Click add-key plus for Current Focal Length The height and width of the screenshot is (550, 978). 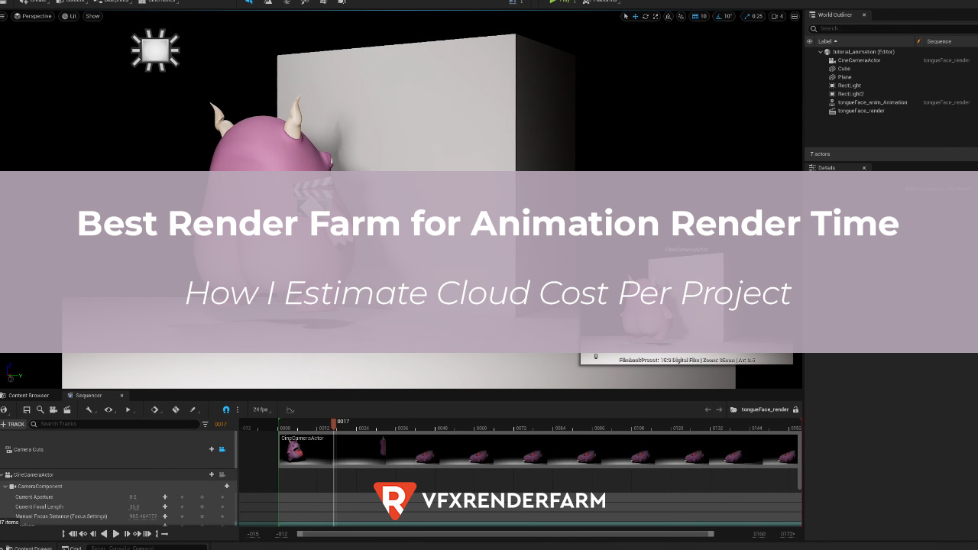pyautogui.click(x=164, y=506)
